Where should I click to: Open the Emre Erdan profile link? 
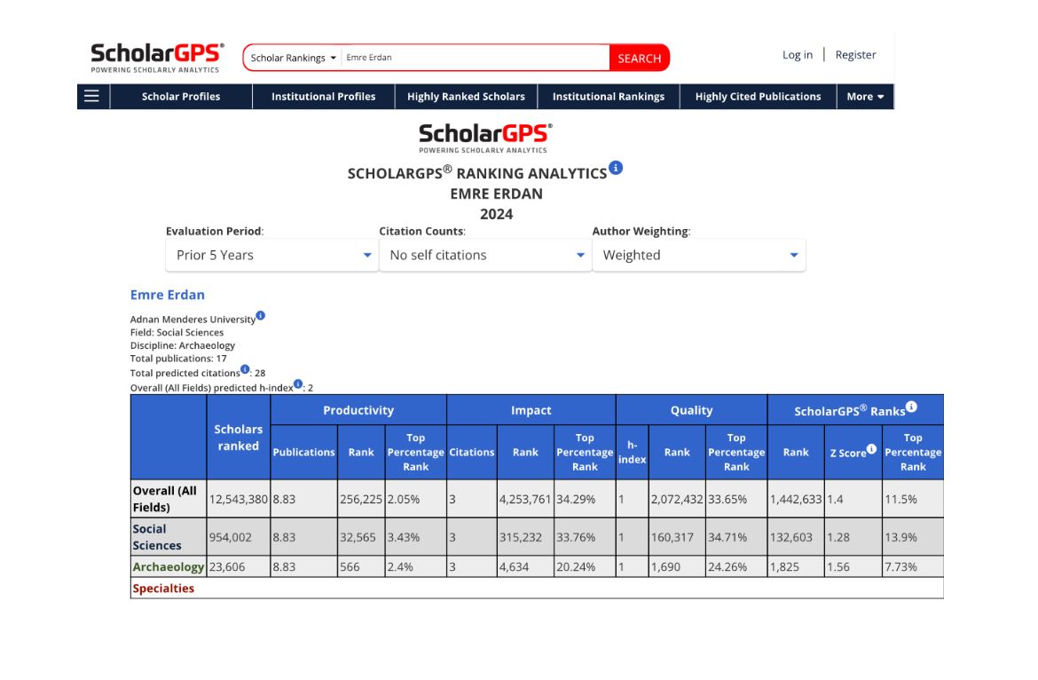click(168, 295)
